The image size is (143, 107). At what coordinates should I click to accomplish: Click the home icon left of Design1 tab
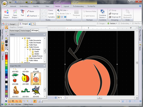coord(3,24)
